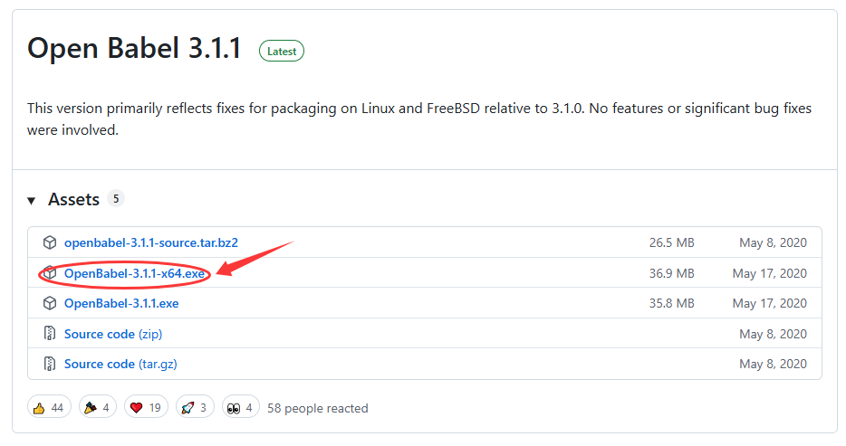
Task: Click the Assets heading label
Action: tap(73, 200)
